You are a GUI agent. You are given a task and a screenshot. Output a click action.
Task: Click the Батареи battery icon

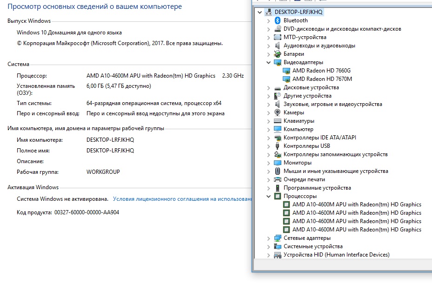[278, 54]
